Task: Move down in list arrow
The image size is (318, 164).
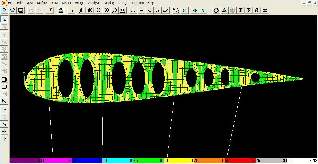Action: [203, 10]
